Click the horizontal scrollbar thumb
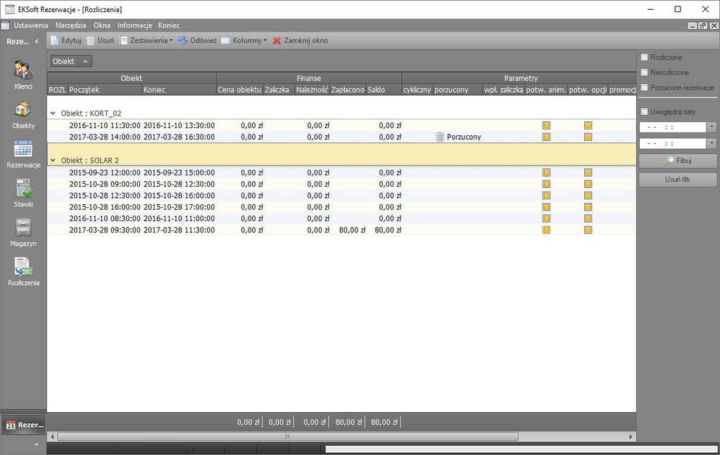Screen dimensions: 720x455 [x=287, y=437]
